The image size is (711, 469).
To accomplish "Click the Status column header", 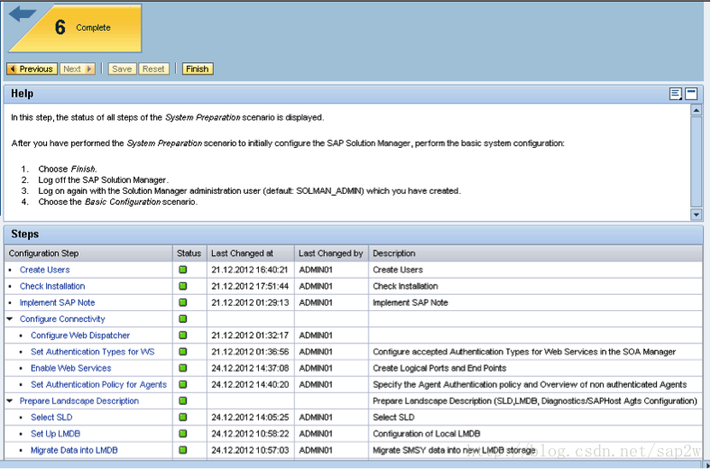I will coord(189,253).
